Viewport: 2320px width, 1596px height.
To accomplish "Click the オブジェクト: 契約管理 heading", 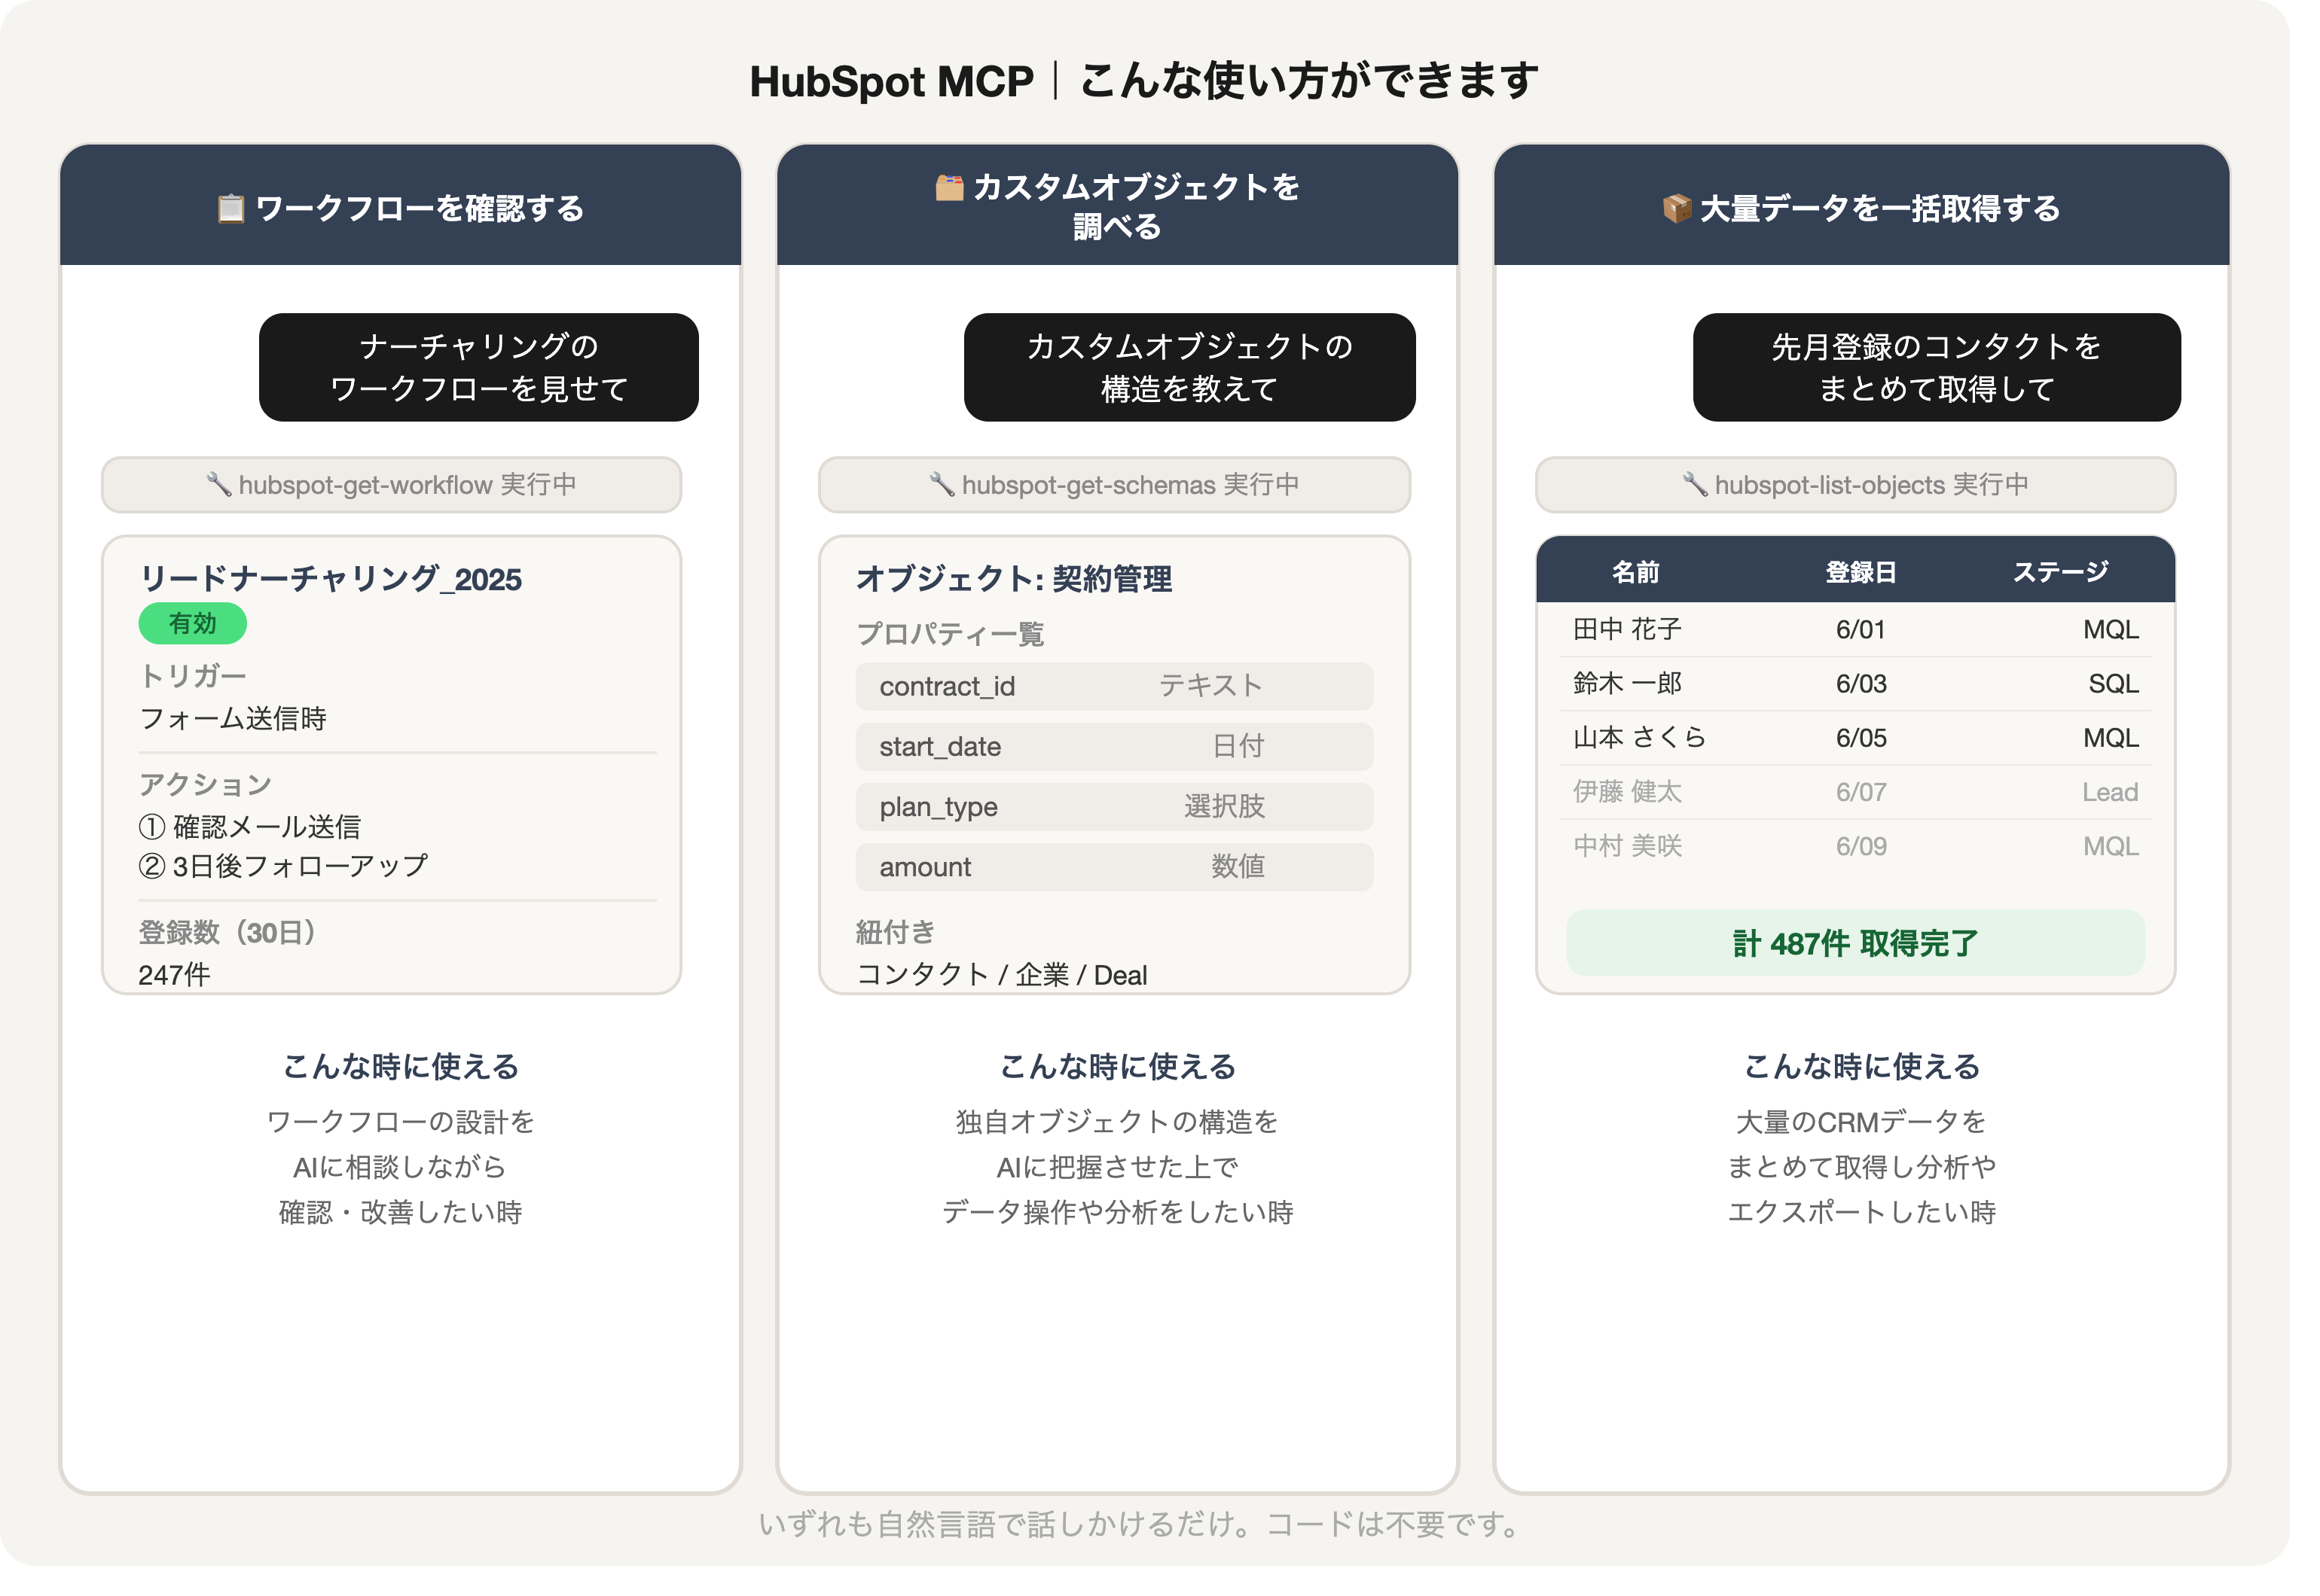I will click(1013, 579).
